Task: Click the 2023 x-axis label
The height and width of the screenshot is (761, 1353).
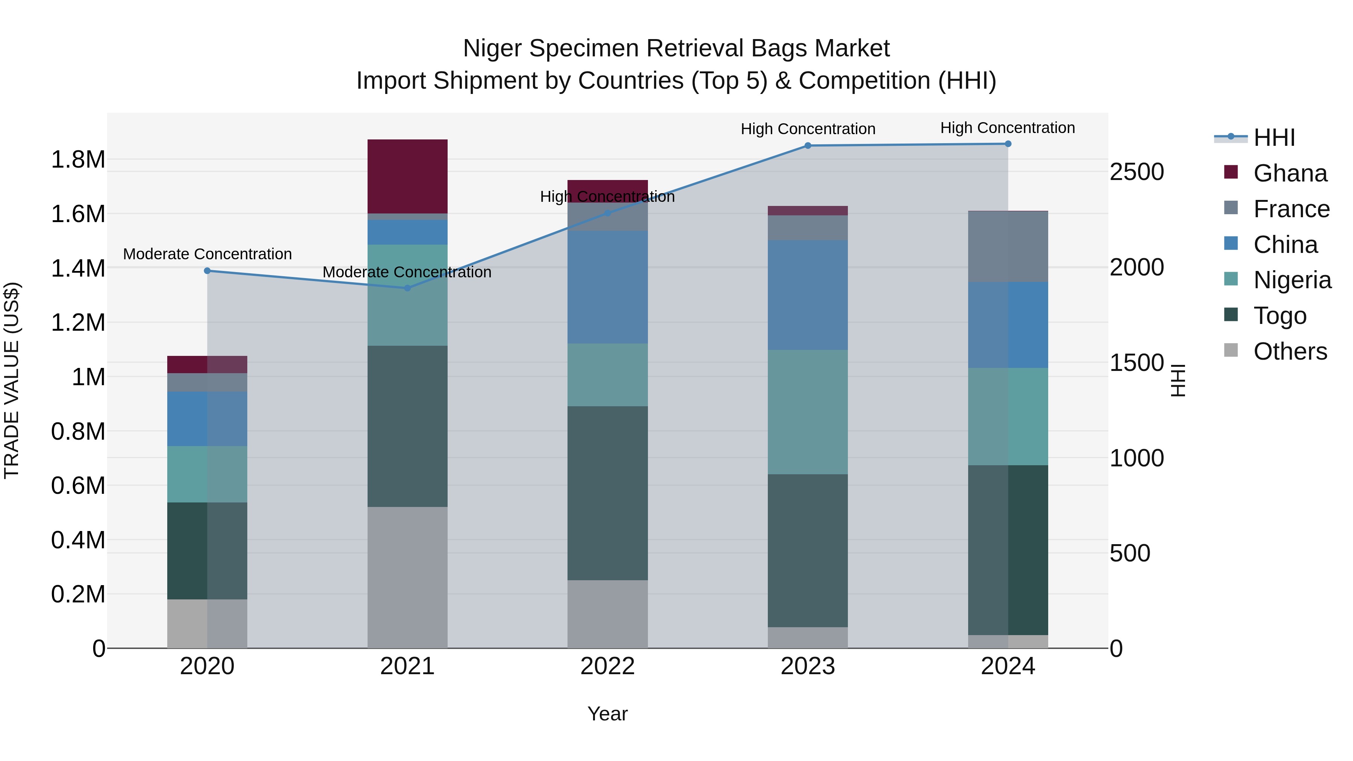Action: tap(808, 666)
